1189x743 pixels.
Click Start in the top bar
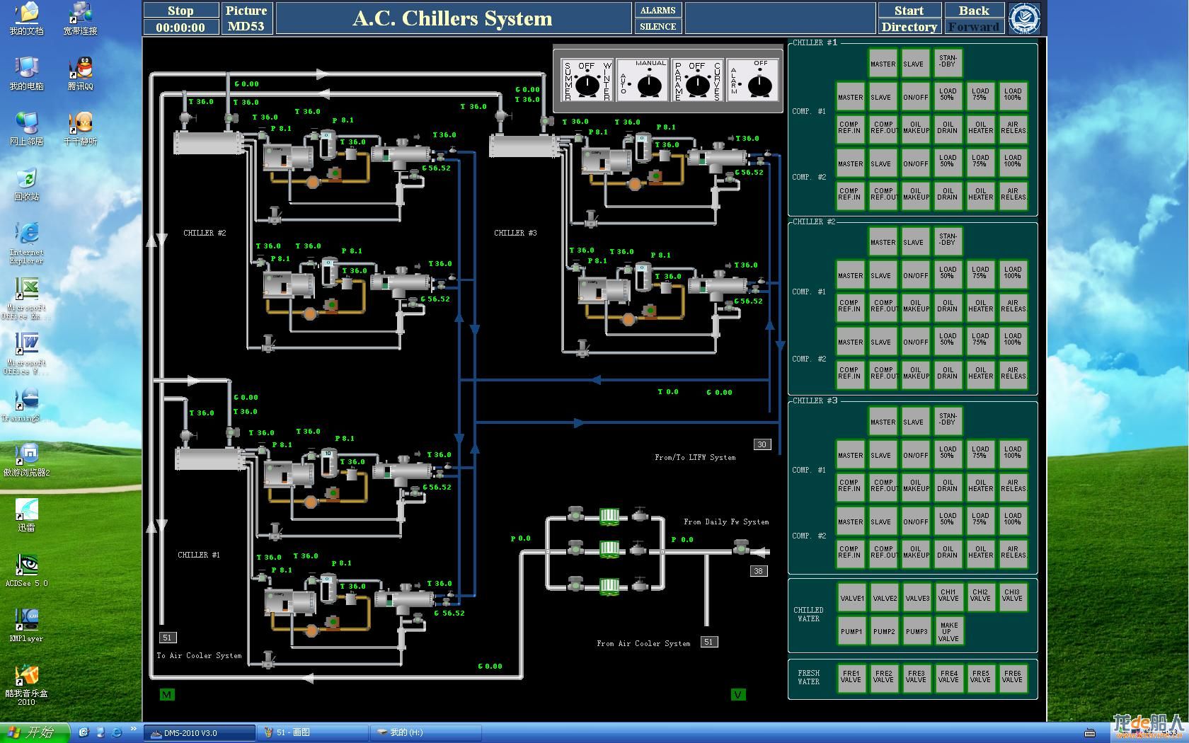pos(909,11)
